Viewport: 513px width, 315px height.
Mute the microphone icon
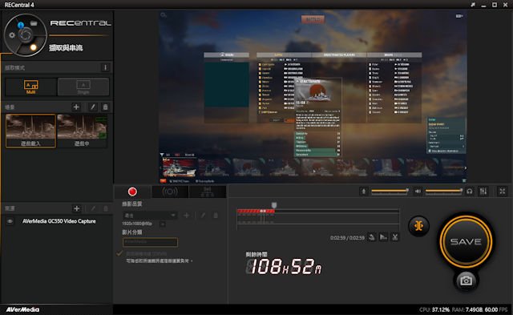coord(363,192)
